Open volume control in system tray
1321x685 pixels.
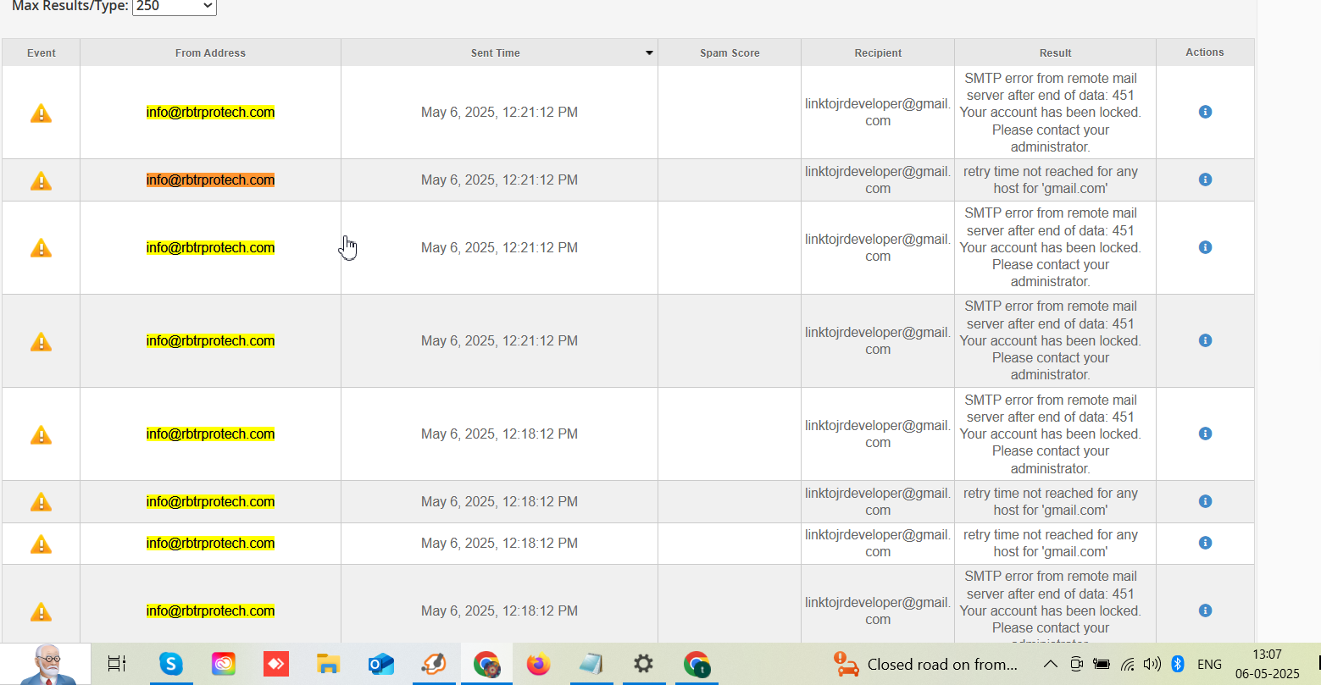1152,665
